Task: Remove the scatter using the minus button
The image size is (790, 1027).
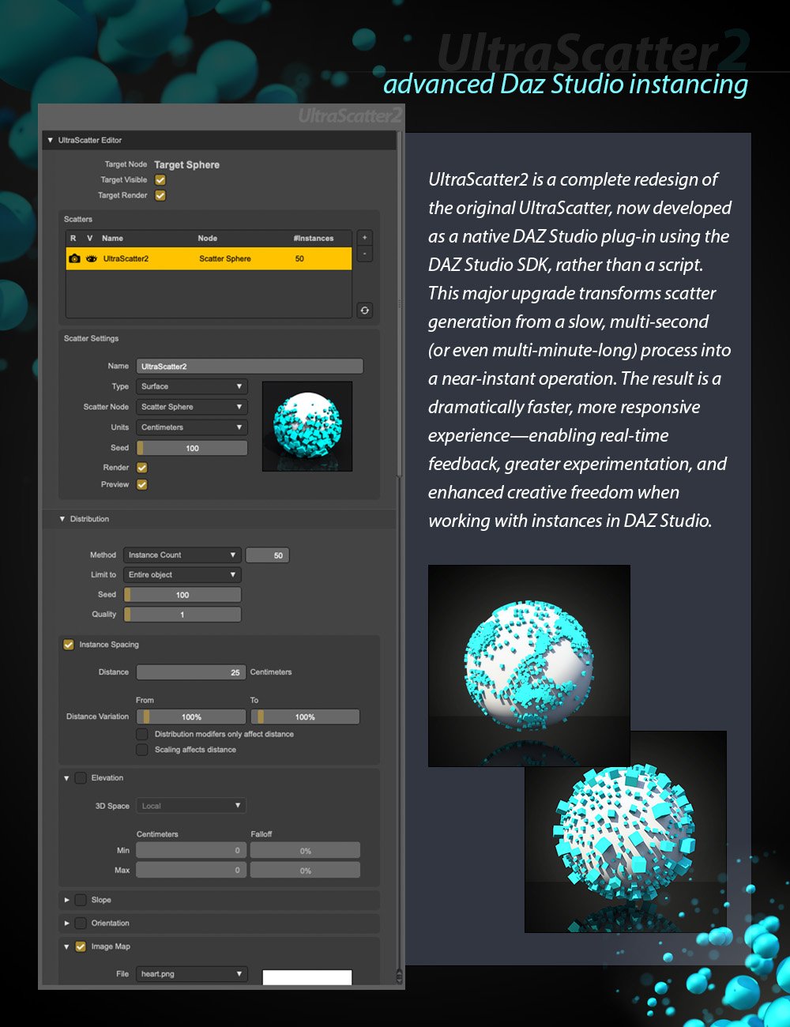Action: click(x=364, y=253)
